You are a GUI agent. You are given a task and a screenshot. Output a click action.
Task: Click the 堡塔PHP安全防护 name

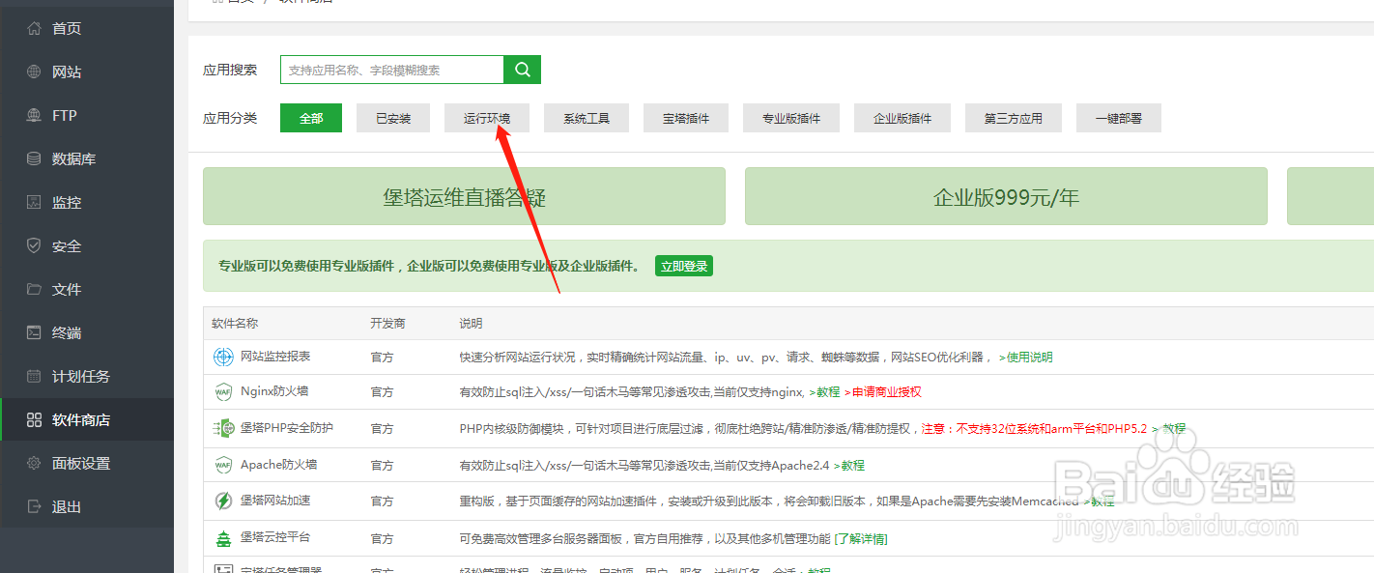(x=287, y=428)
